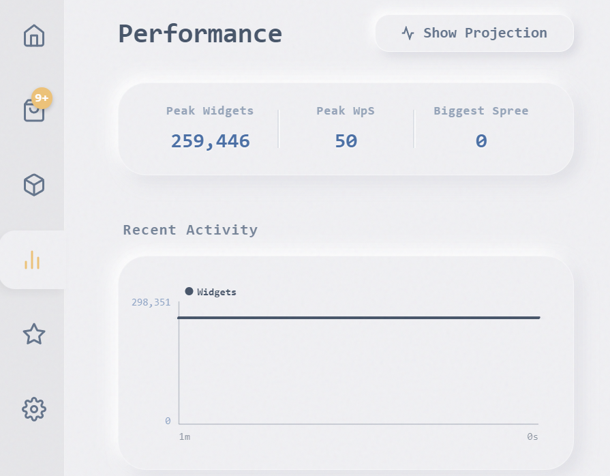Click the Recent Activity heading
610x476 pixels.
point(190,230)
